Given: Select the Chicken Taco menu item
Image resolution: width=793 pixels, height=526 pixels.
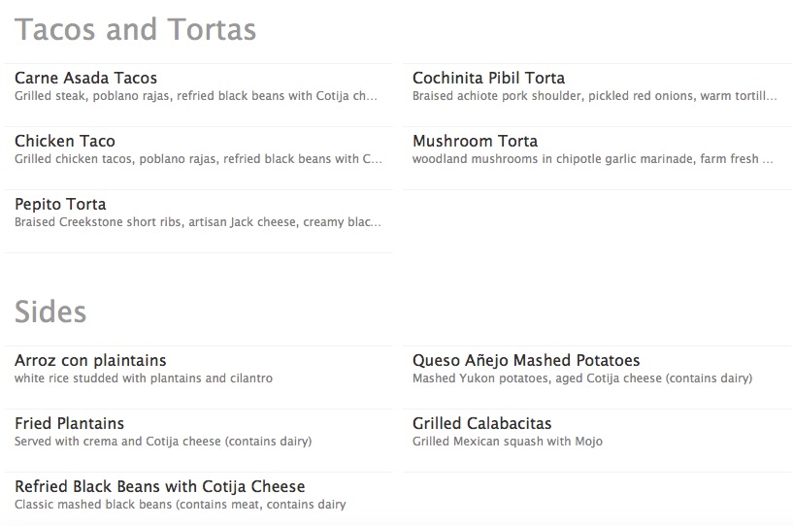Looking at the screenshot, I should 65,142.
